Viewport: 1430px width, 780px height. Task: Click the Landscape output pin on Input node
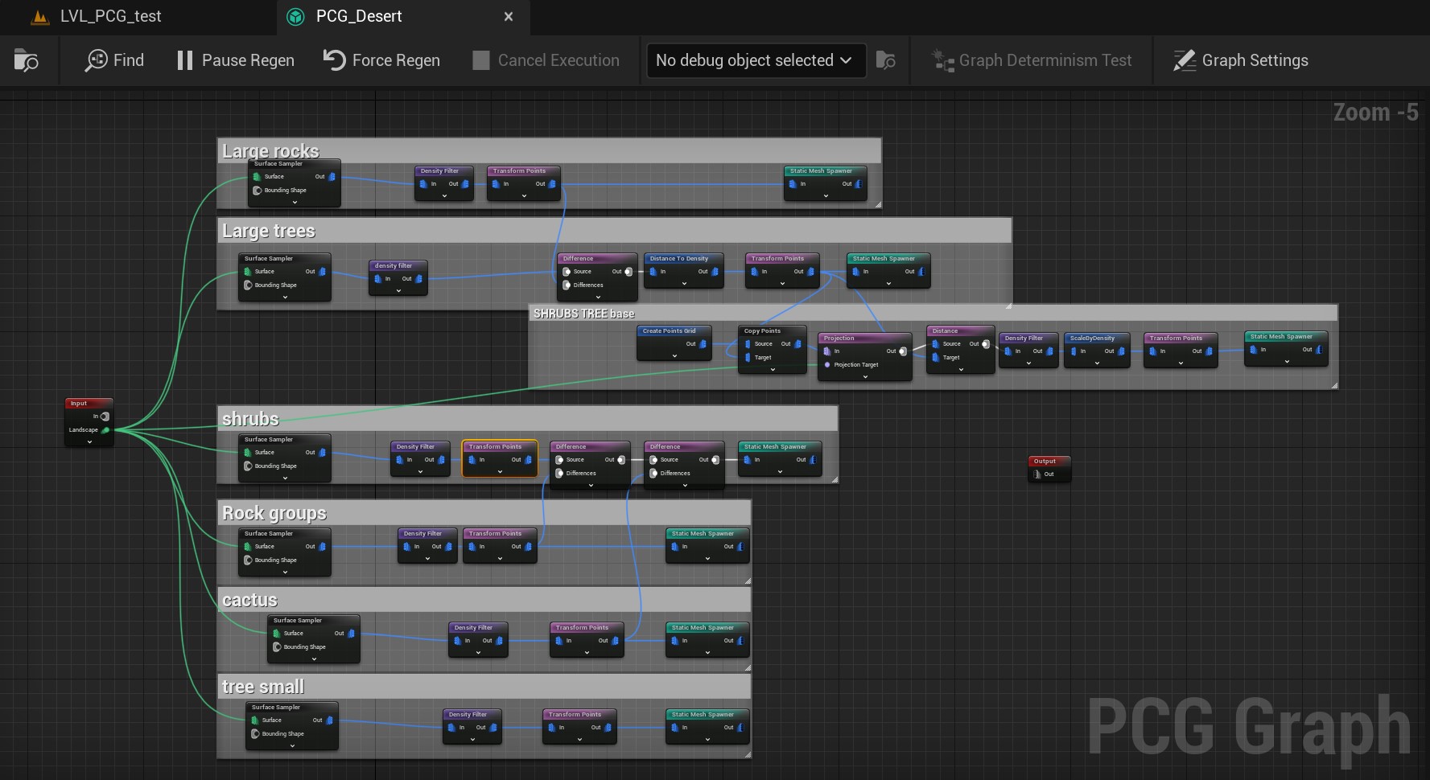tap(105, 430)
